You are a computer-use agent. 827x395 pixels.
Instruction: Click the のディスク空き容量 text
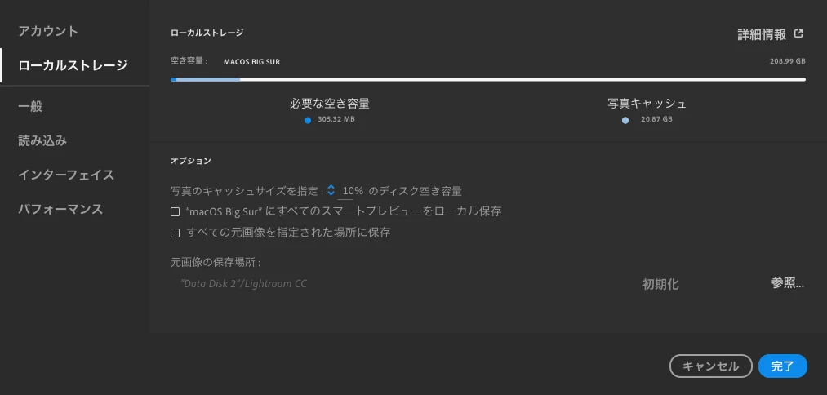[x=415, y=190]
